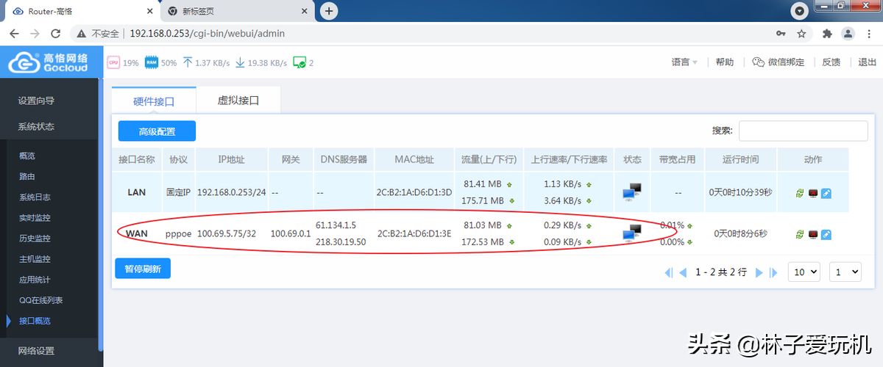Bookmark this page with the star icon
Screen dimensions: 883x367
pyautogui.click(x=801, y=34)
